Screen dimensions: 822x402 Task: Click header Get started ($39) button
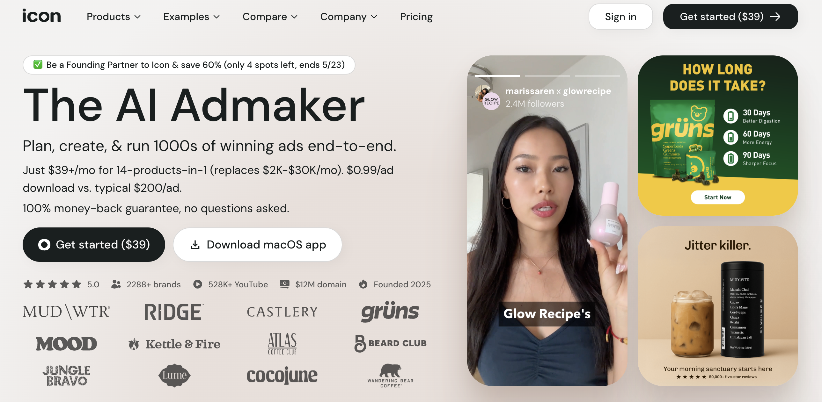(730, 17)
